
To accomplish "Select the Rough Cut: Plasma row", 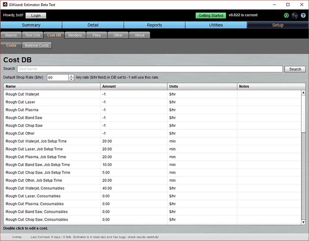I will point(152,110).
